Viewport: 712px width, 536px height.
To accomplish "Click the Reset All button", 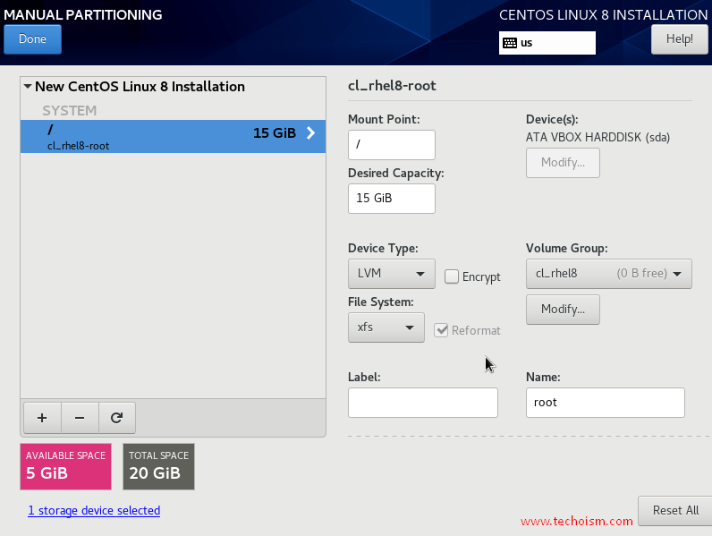I will coord(675,511).
